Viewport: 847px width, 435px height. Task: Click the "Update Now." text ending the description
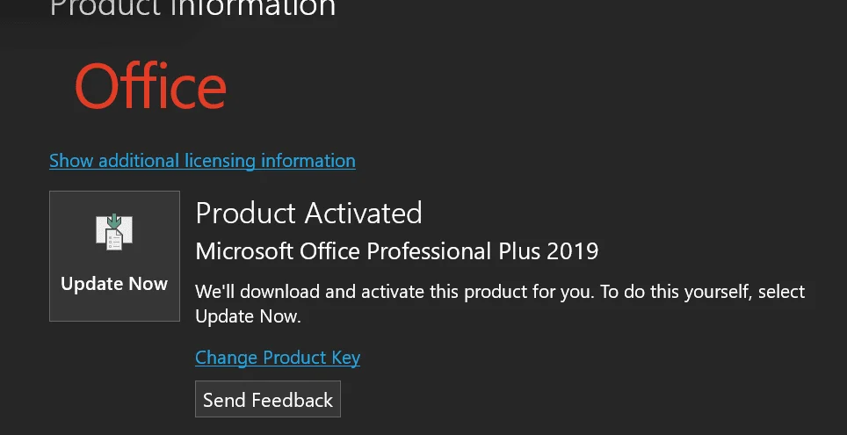click(248, 316)
